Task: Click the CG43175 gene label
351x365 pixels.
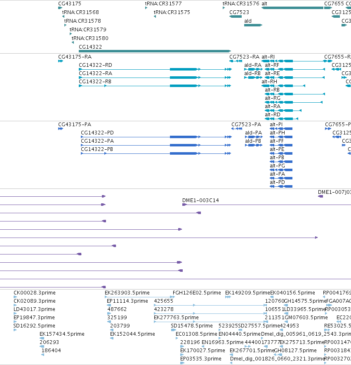Action: 70,4
